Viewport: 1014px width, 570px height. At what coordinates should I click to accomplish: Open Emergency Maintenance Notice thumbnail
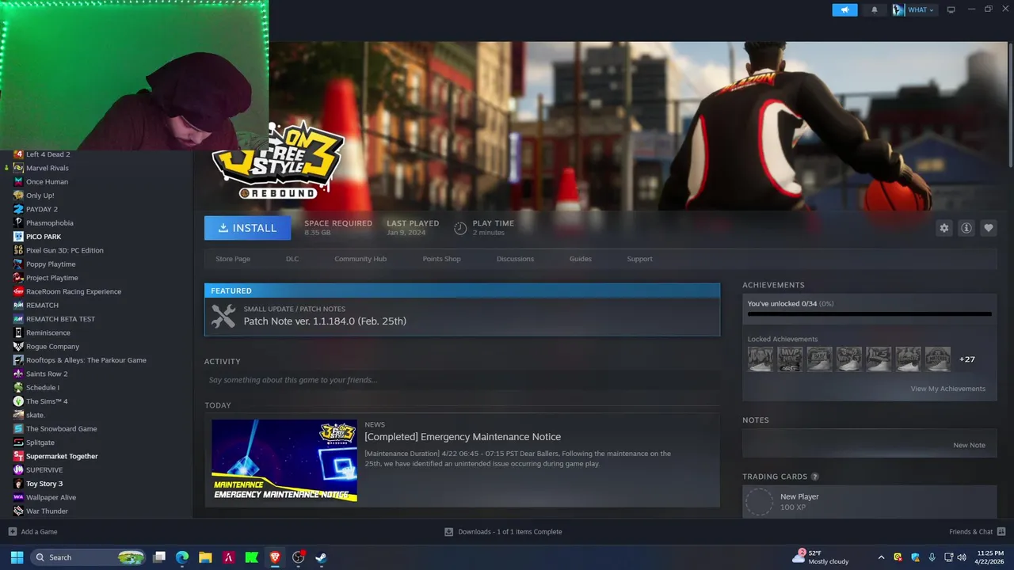(284, 460)
